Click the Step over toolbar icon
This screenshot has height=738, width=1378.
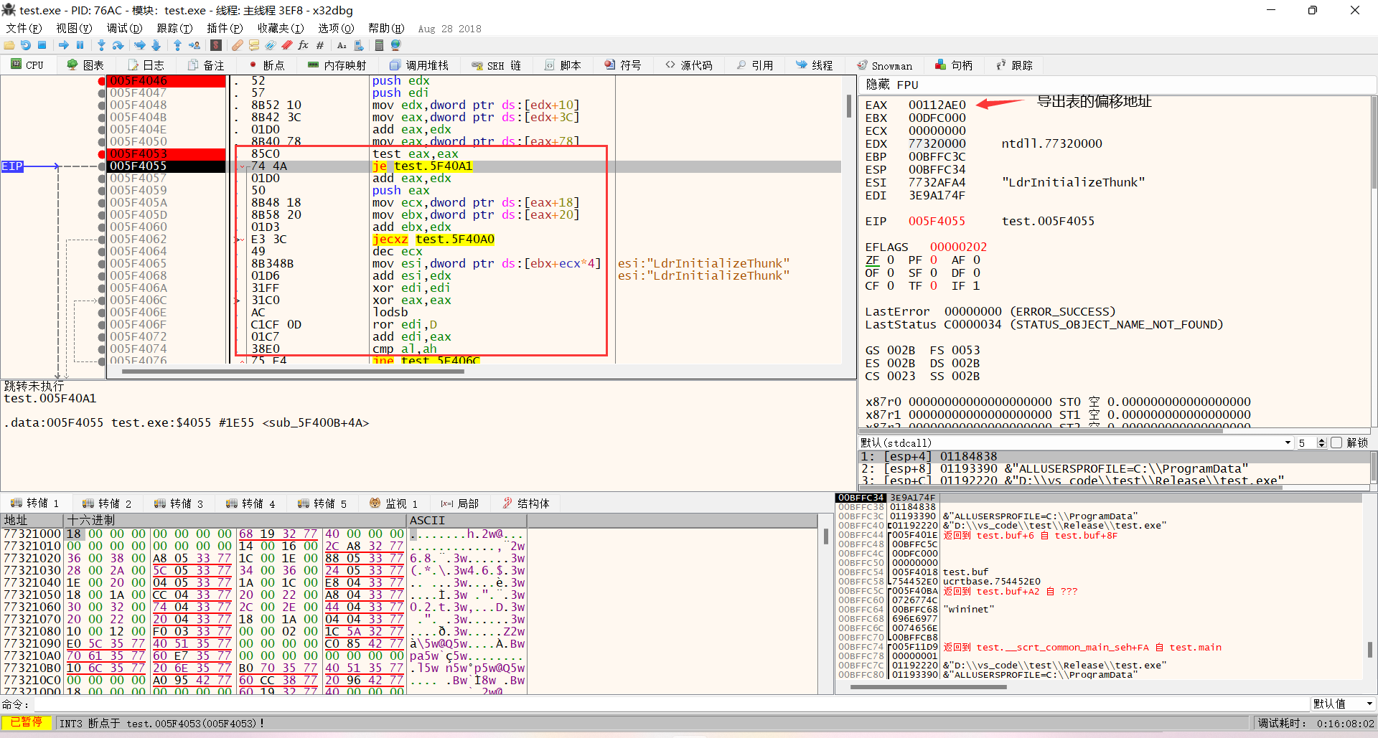pos(118,45)
